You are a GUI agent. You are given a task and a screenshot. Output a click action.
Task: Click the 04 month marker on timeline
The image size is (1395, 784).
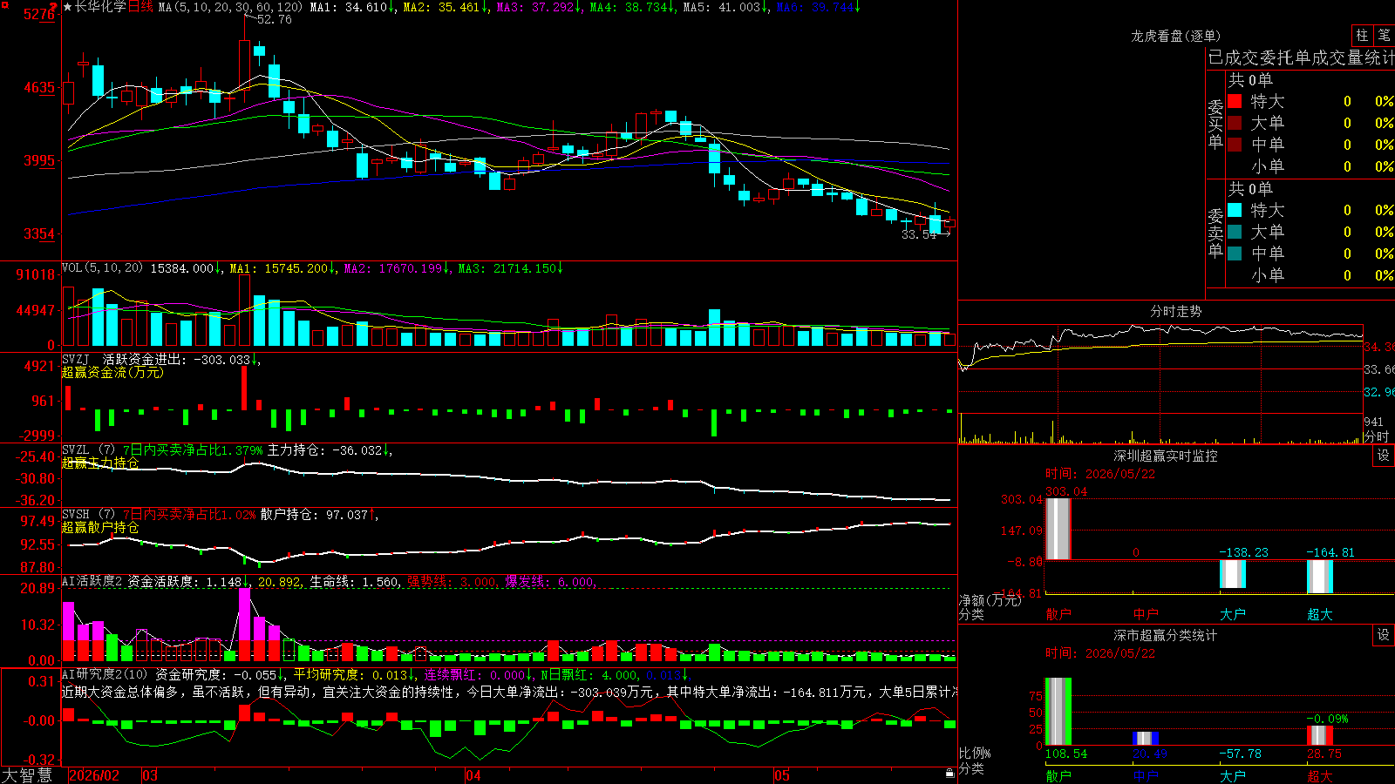pos(473,775)
